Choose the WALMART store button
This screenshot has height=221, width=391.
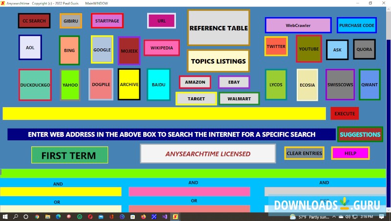[239, 99]
